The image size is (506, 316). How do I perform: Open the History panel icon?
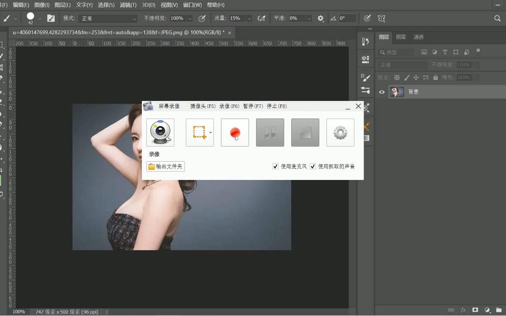[365, 42]
